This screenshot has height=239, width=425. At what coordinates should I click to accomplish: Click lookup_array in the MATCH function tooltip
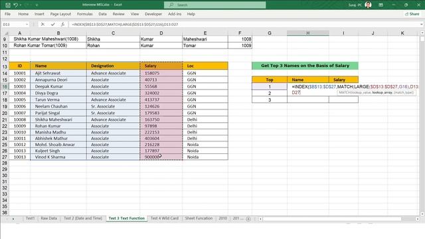point(382,93)
